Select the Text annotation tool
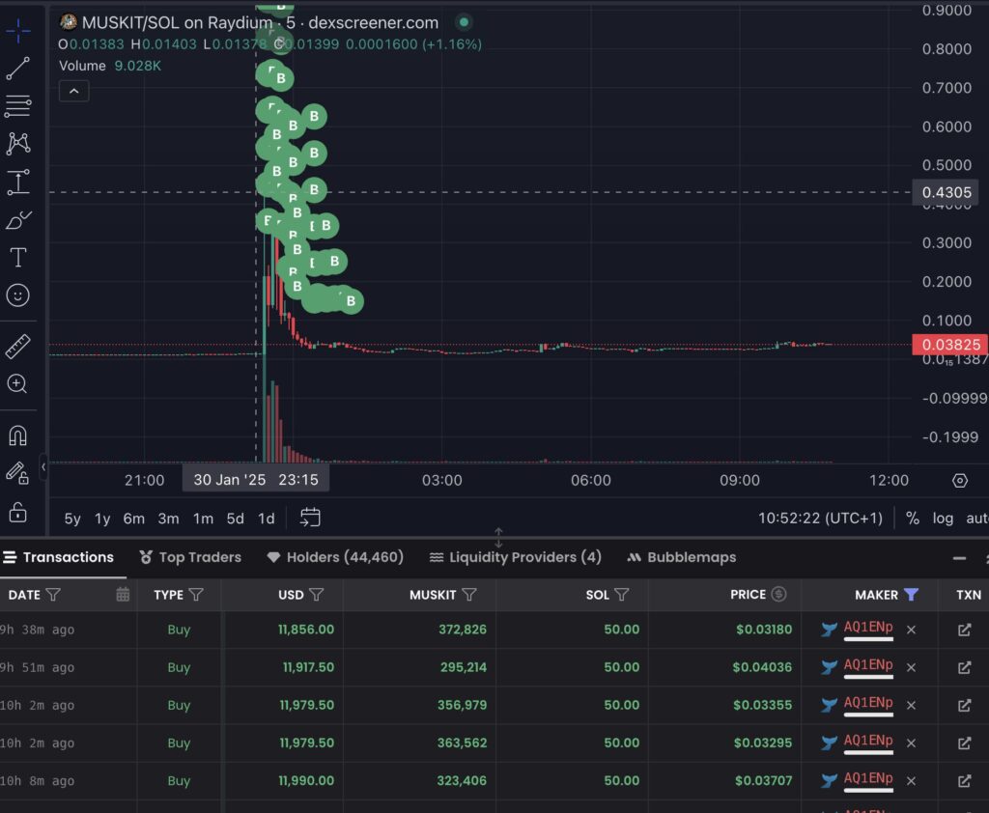The image size is (989, 813). coord(18,258)
